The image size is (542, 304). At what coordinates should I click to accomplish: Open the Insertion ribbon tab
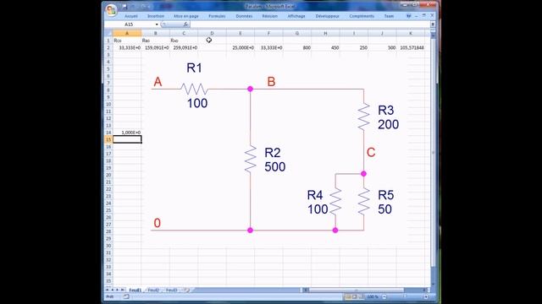coord(156,16)
